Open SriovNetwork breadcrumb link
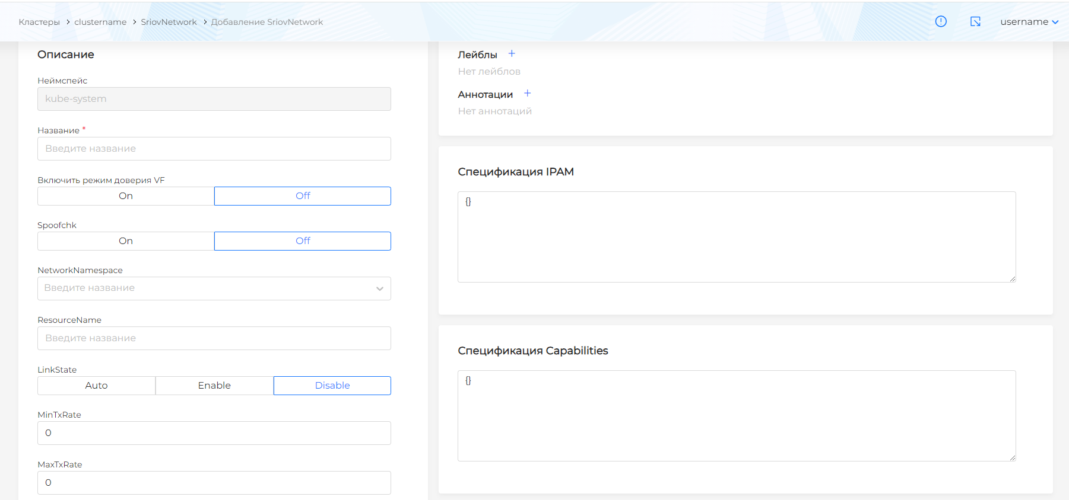The image size is (1069, 500). point(169,22)
